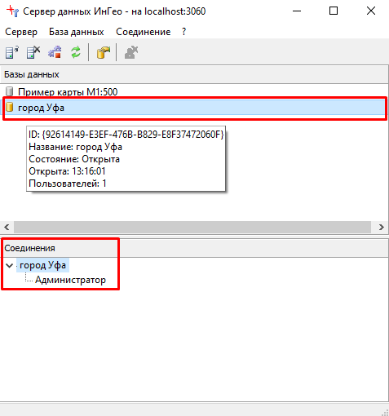The width and height of the screenshot is (389, 416).
Task: Click the gray cylinder icon beside Пример карты
Action: tap(10, 91)
